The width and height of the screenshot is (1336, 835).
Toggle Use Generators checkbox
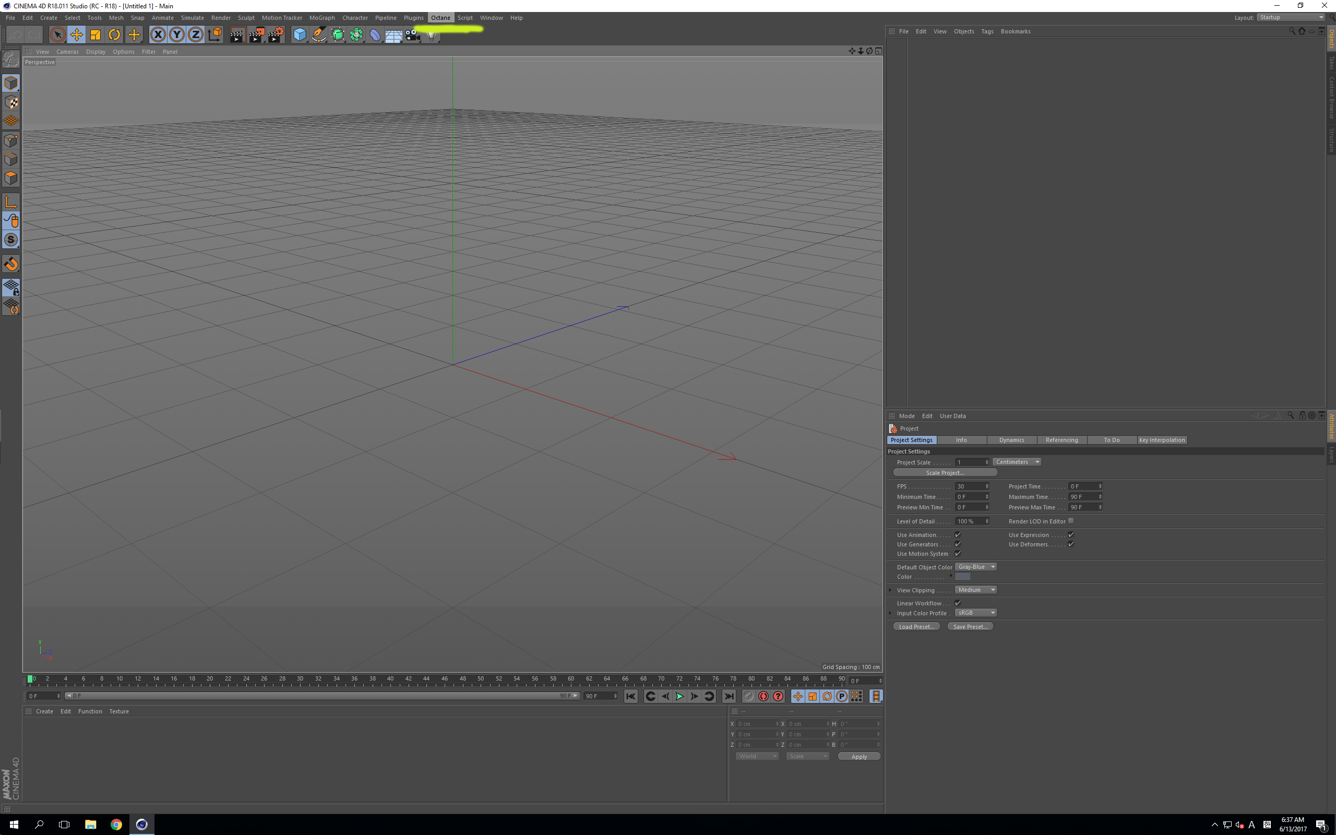point(958,544)
